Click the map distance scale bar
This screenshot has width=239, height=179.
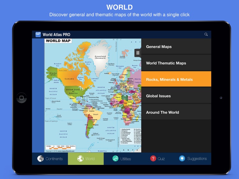coord(60,147)
